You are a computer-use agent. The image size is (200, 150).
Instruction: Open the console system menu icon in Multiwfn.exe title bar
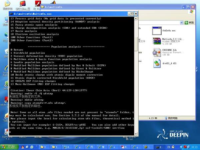(x=11, y=14)
